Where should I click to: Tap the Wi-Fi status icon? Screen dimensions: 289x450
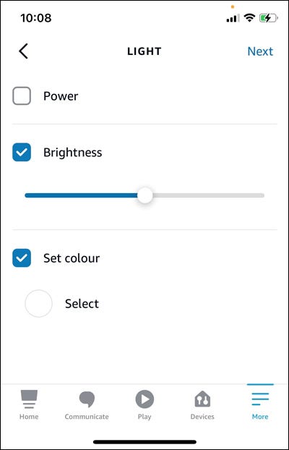coord(249,18)
